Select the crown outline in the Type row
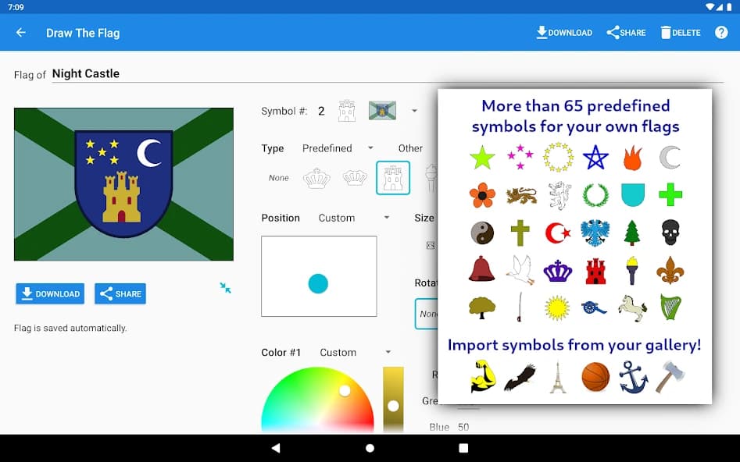Image resolution: width=740 pixels, height=462 pixels. (x=316, y=178)
